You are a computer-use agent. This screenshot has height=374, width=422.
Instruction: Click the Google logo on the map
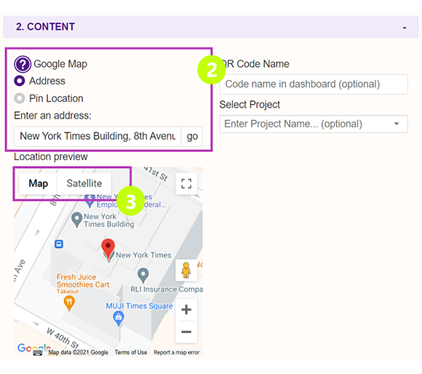34,349
